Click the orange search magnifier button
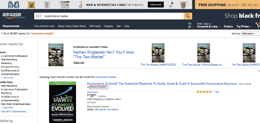260x123 pixels. [x=188, y=16]
